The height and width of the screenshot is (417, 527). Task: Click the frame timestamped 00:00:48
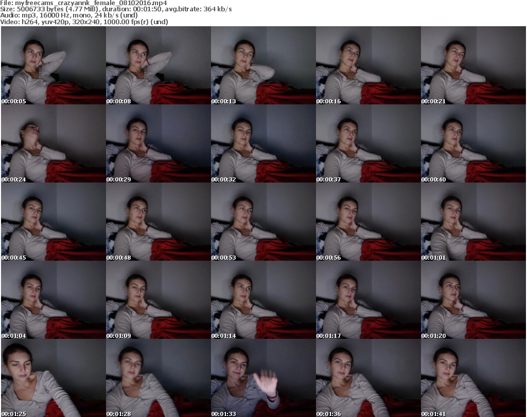click(159, 222)
